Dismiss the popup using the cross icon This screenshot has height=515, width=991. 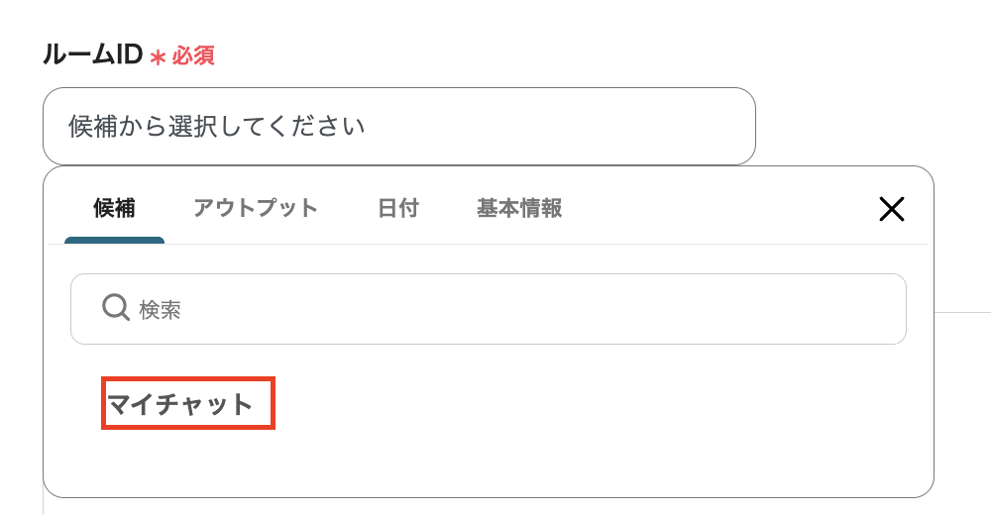click(x=892, y=208)
